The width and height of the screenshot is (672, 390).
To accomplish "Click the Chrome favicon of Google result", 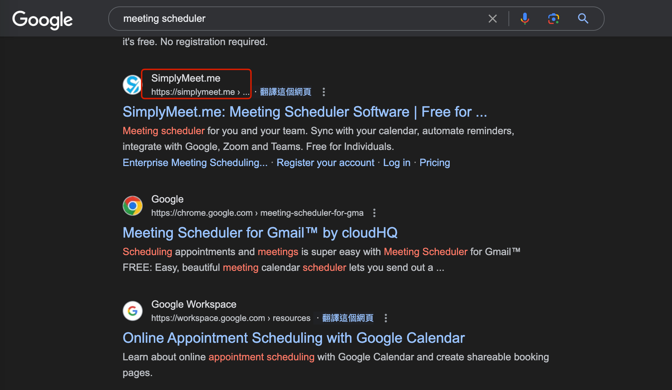I will tap(133, 206).
